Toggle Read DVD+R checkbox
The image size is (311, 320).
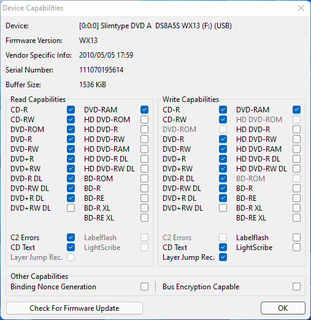pyautogui.click(x=71, y=158)
